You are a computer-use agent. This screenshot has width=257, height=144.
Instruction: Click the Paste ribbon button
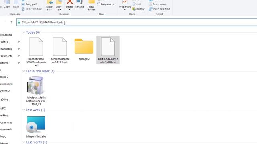pos(16,4)
